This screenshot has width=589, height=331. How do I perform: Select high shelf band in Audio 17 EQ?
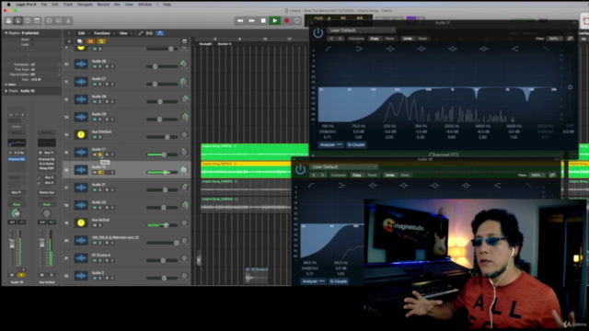515,49
